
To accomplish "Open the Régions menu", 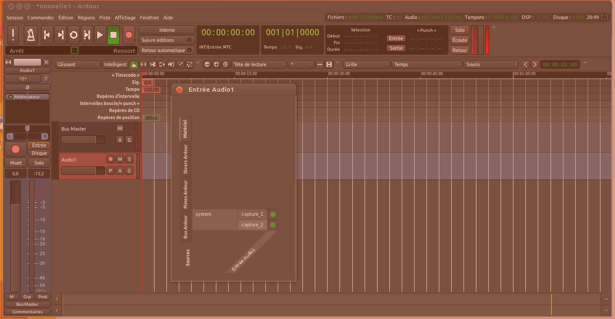I will tap(86, 18).
